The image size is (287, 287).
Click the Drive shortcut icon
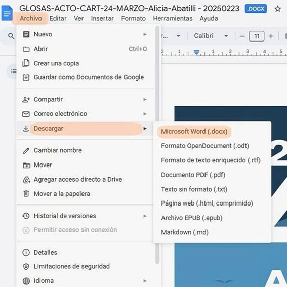tap(26, 180)
